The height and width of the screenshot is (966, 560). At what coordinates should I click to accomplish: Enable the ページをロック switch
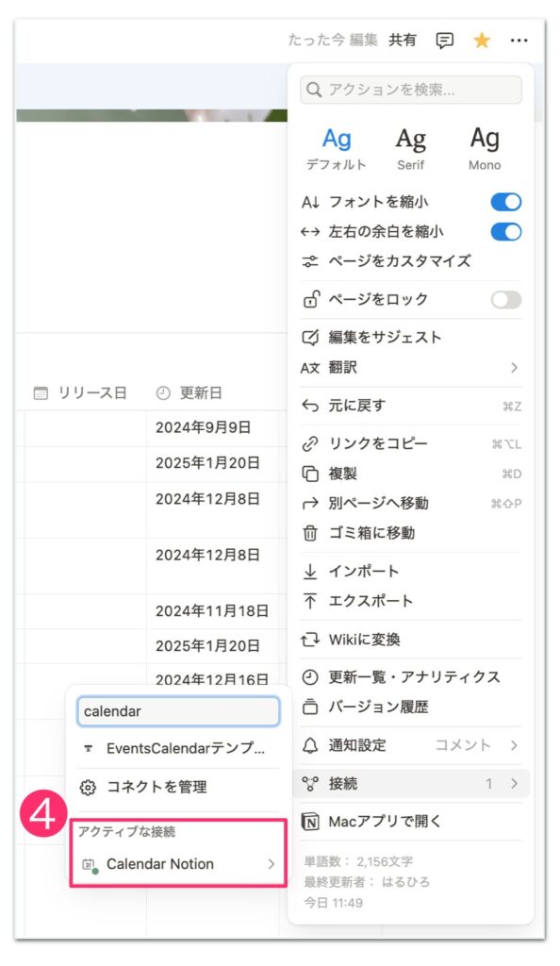(506, 299)
